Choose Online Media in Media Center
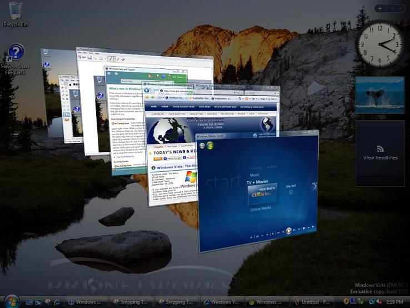 (261, 208)
